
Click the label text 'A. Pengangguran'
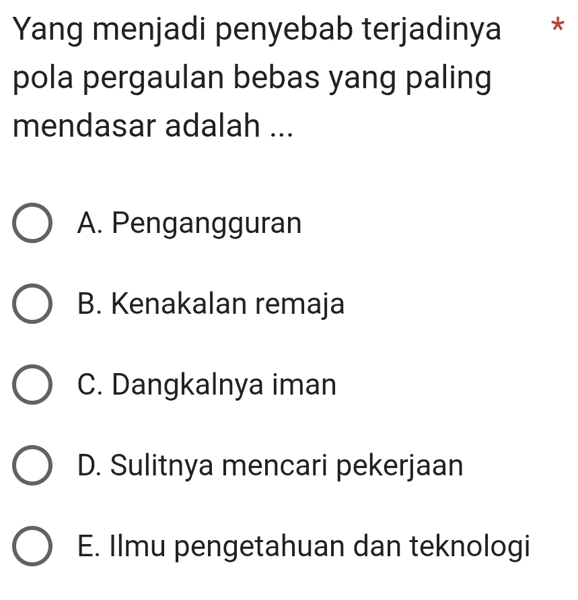[x=190, y=224]
